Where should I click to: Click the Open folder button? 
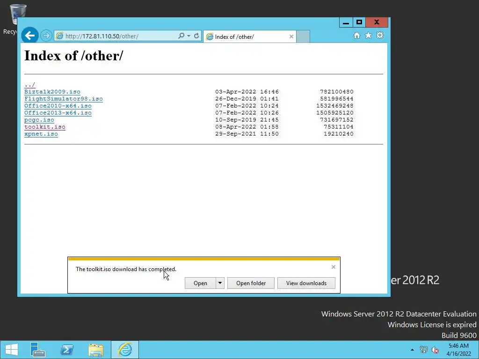pos(251,283)
